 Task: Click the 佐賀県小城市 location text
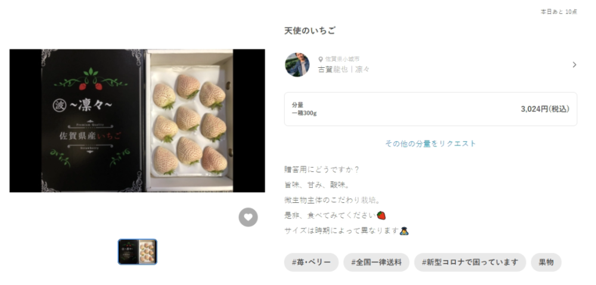pyautogui.click(x=342, y=59)
